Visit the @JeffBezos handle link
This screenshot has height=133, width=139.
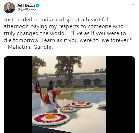tap(27, 10)
